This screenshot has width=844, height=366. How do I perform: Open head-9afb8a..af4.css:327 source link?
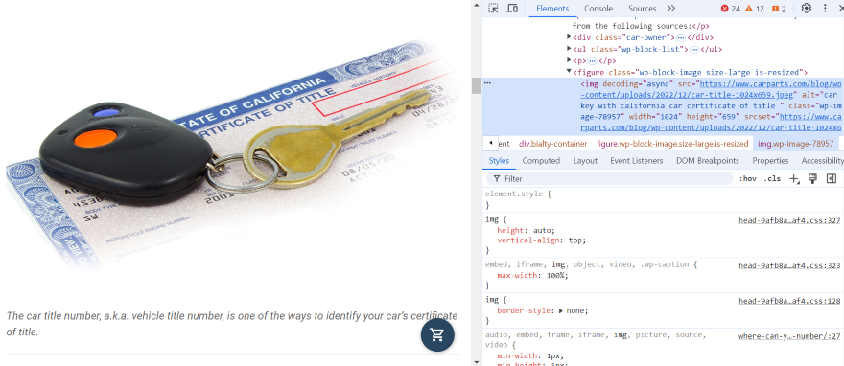[x=789, y=220]
